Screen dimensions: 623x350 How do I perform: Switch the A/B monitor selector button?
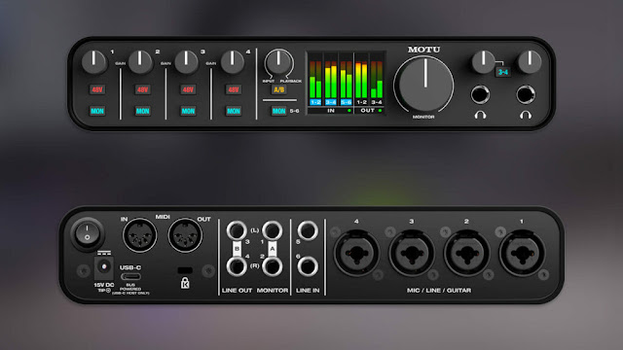click(279, 89)
